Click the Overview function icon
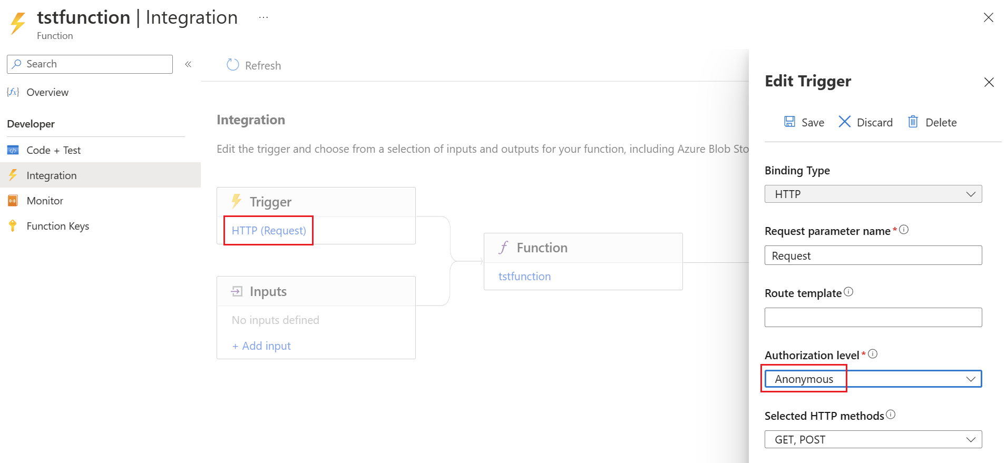 (x=13, y=92)
